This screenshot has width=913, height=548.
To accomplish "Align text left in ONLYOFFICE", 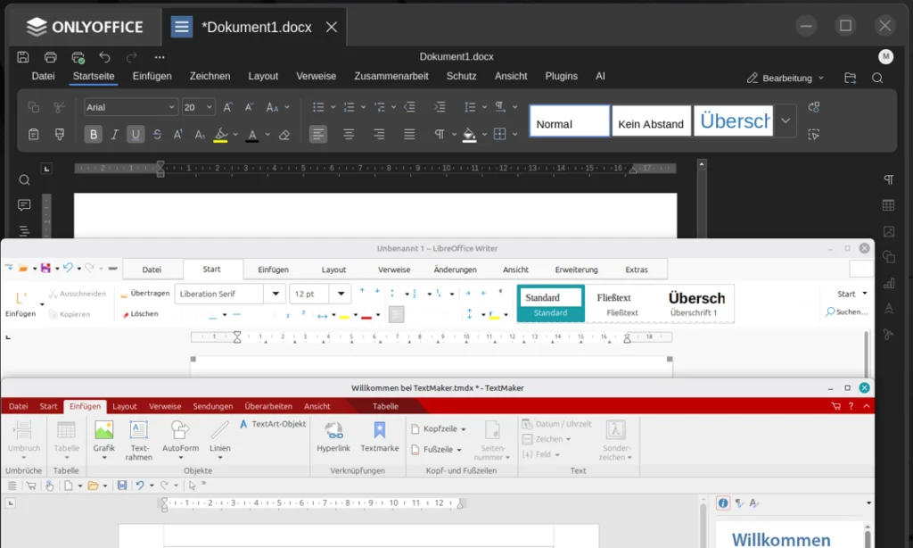I will 318,135.
